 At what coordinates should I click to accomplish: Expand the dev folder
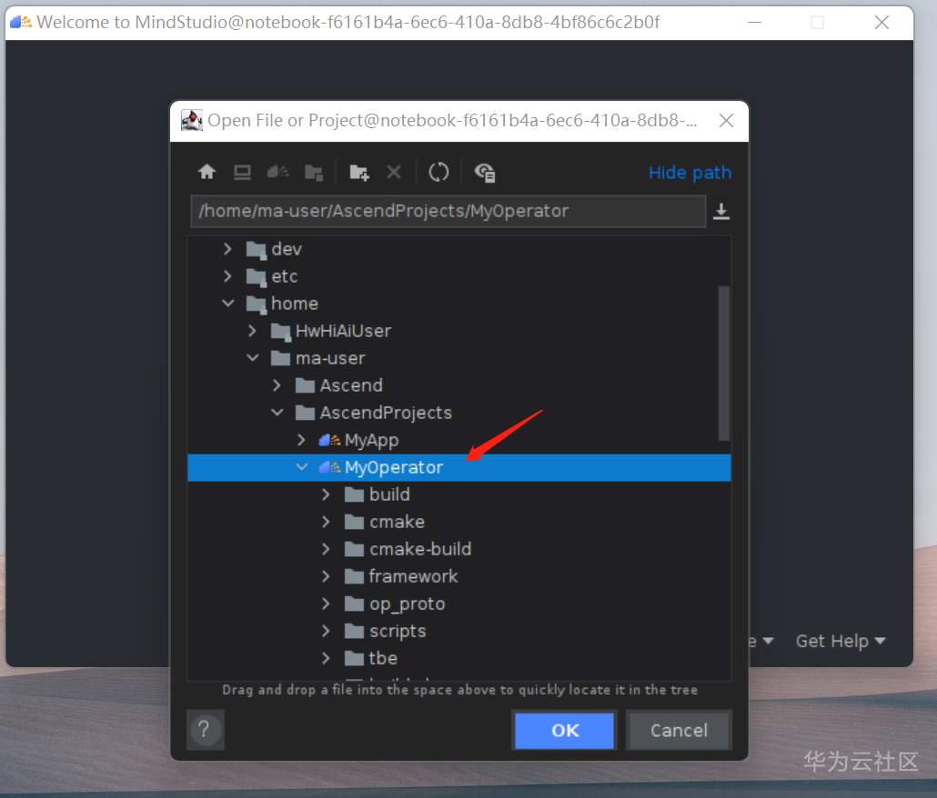coord(227,249)
